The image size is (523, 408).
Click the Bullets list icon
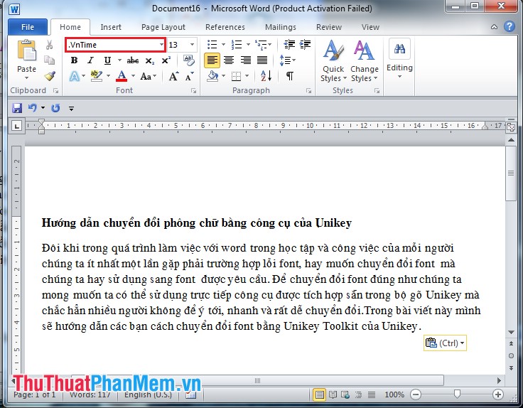(x=212, y=44)
